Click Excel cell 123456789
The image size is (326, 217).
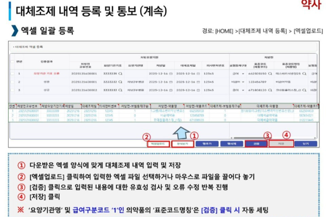point(197,116)
